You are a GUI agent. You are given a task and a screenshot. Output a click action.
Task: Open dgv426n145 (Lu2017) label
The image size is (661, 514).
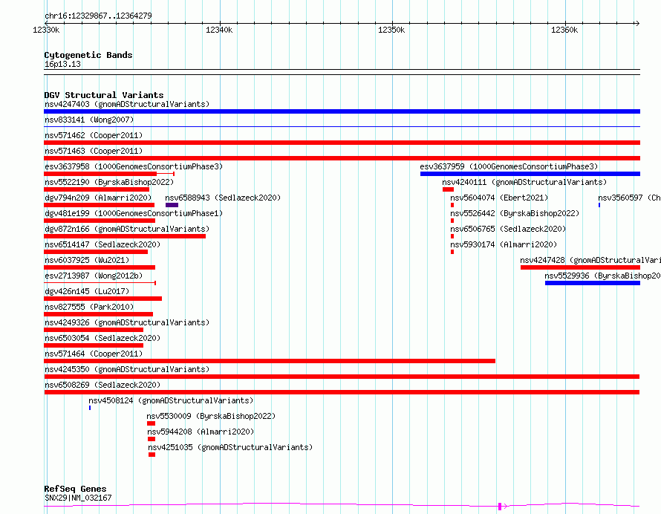(x=87, y=291)
